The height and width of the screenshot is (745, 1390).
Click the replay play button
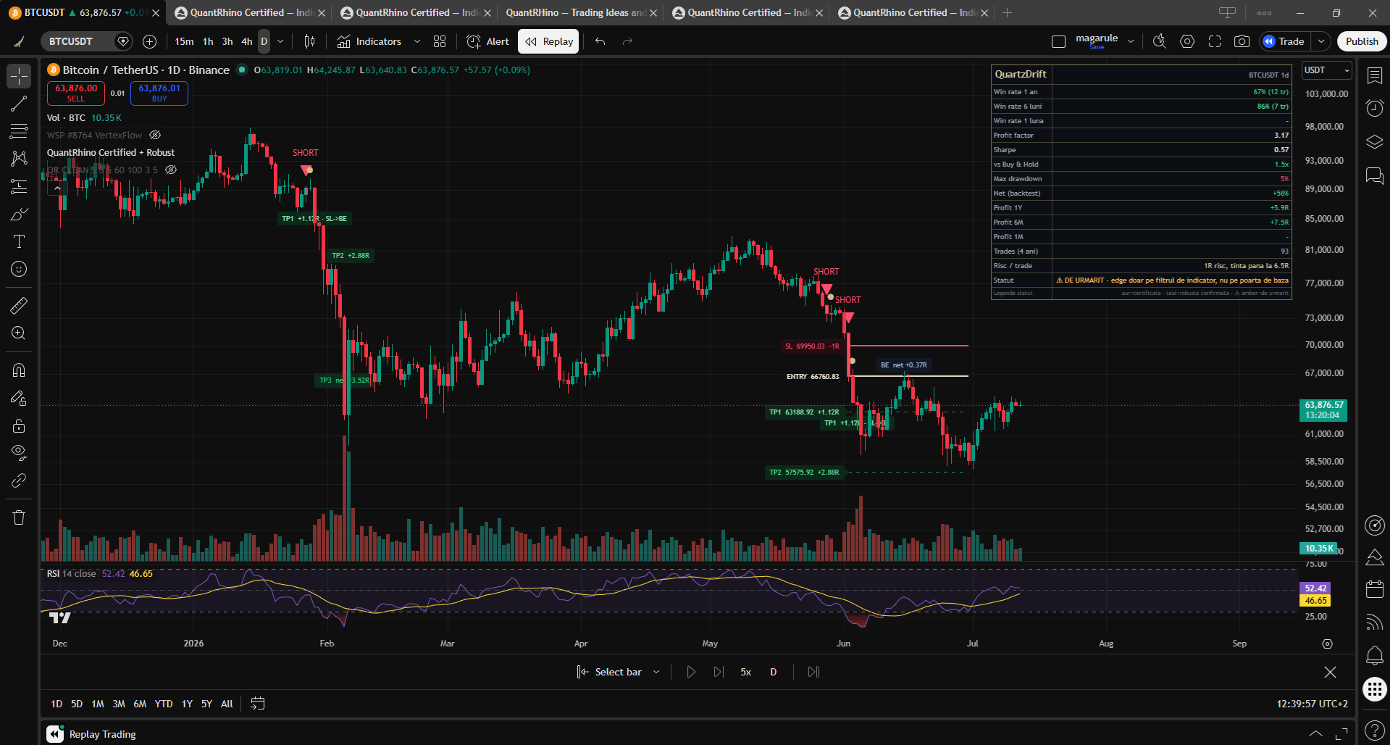click(690, 672)
